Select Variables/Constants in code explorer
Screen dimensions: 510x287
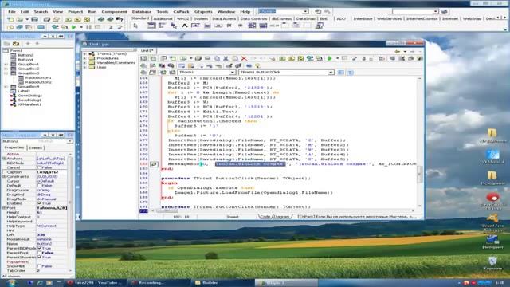click(116, 63)
